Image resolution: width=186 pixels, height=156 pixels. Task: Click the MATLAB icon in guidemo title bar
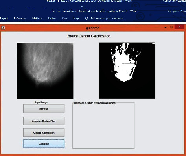click(x=3, y=28)
